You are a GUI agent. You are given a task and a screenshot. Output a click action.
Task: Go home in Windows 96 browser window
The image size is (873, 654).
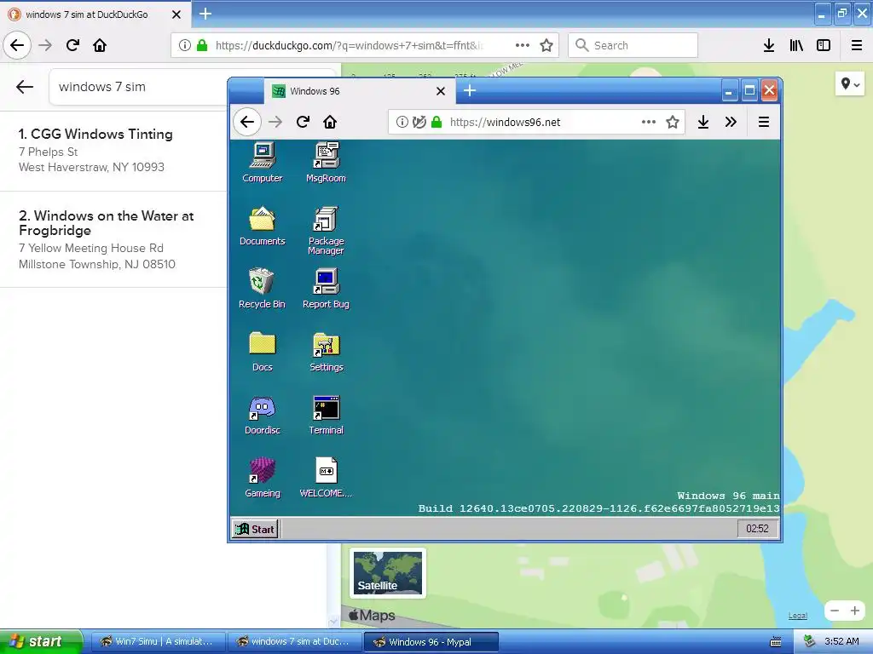330,122
